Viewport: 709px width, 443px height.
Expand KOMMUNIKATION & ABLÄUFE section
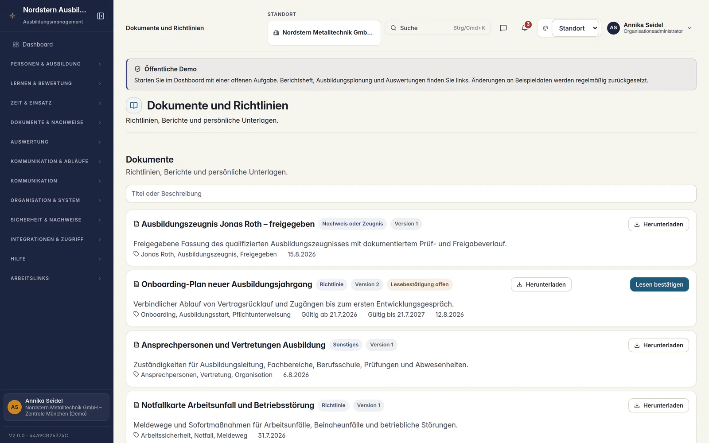pos(57,161)
